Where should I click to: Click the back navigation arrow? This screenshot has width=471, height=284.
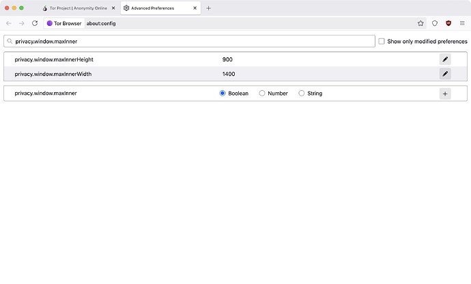[9, 23]
